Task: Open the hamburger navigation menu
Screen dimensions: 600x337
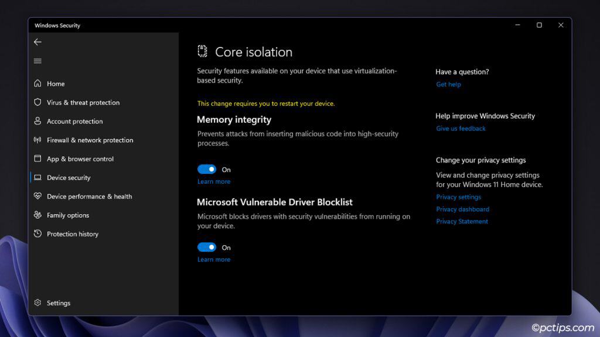Action: click(37, 61)
